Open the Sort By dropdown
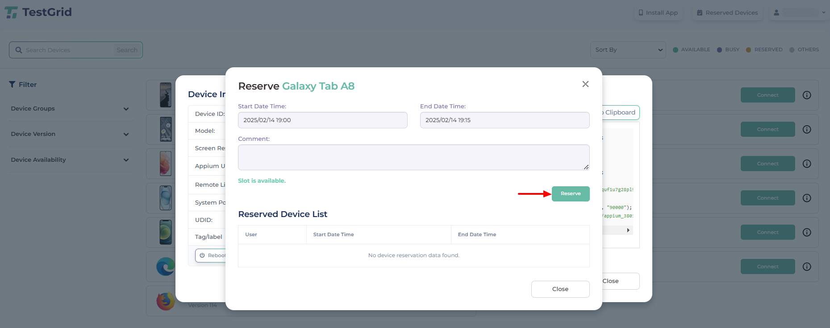 pyautogui.click(x=628, y=50)
